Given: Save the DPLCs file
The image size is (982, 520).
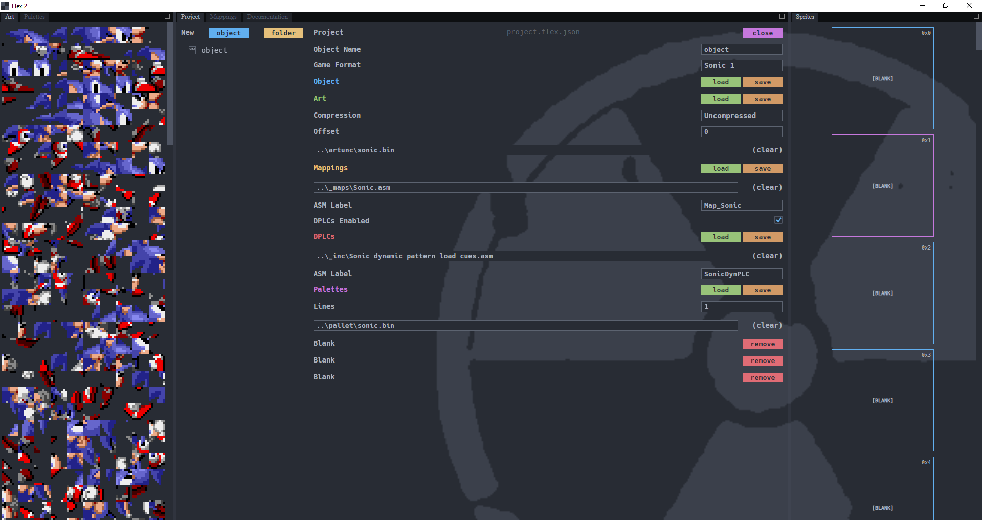Looking at the screenshot, I should 763,237.
